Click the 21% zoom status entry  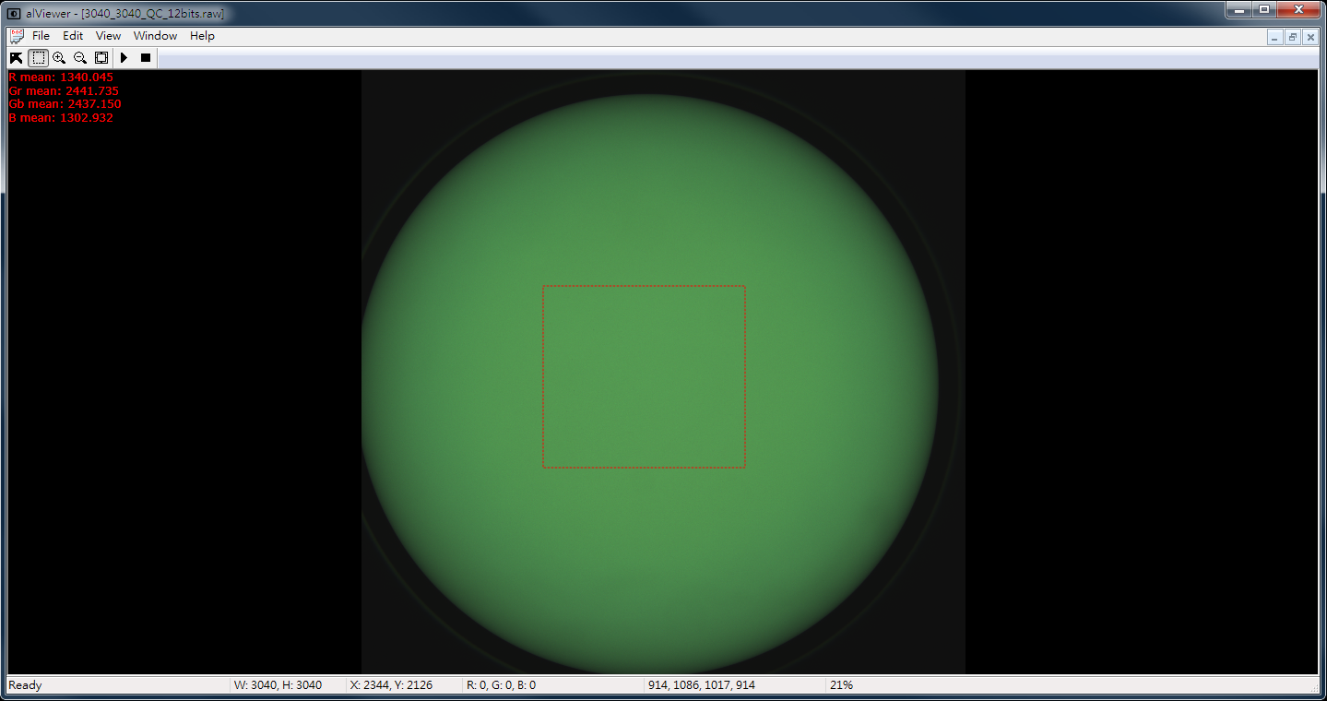pyautogui.click(x=841, y=685)
